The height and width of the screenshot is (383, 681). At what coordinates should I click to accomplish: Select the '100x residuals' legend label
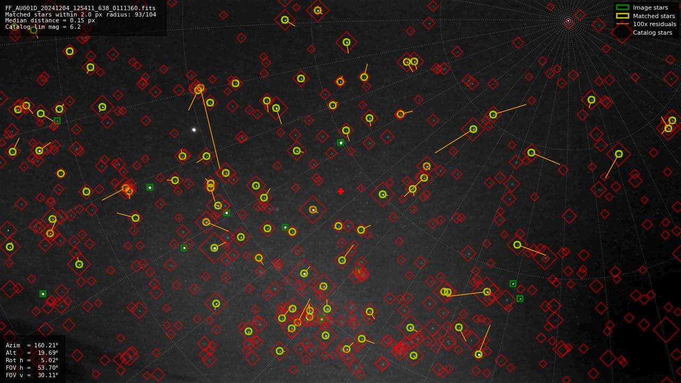pyautogui.click(x=654, y=24)
